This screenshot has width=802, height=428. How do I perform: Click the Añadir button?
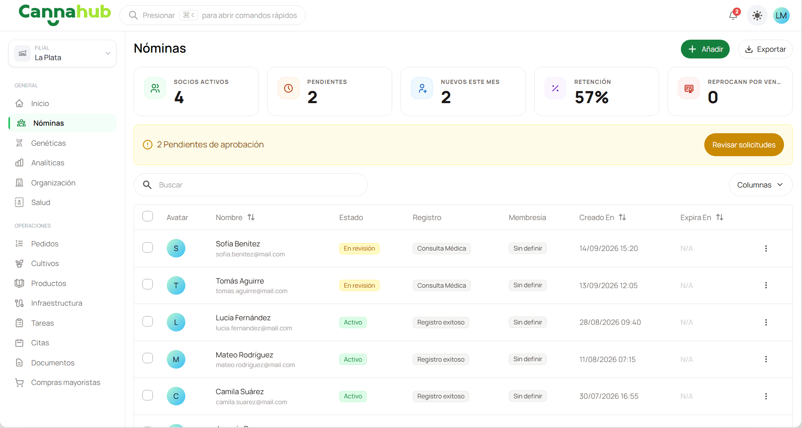pyautogui.click(x=705, y=49)
